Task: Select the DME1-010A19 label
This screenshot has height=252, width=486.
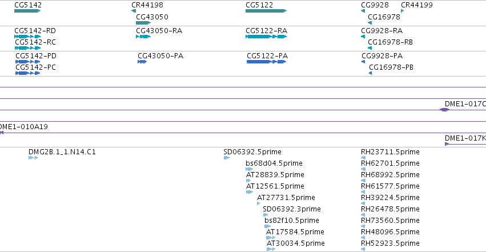Action: (x=23, y=127)
